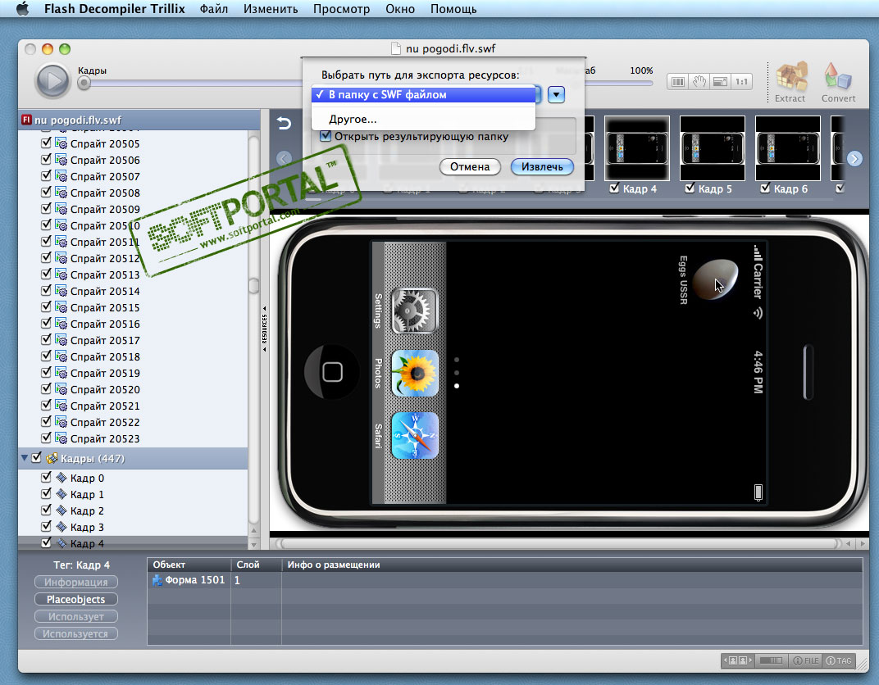Click the Форма 1501 shape icon
Image resolution: width=879 pixels, height=685 pixels.
click(157, 580)
